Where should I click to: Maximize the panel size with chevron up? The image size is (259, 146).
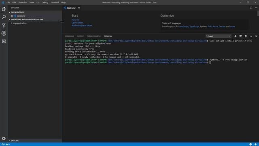pos(251,36)
